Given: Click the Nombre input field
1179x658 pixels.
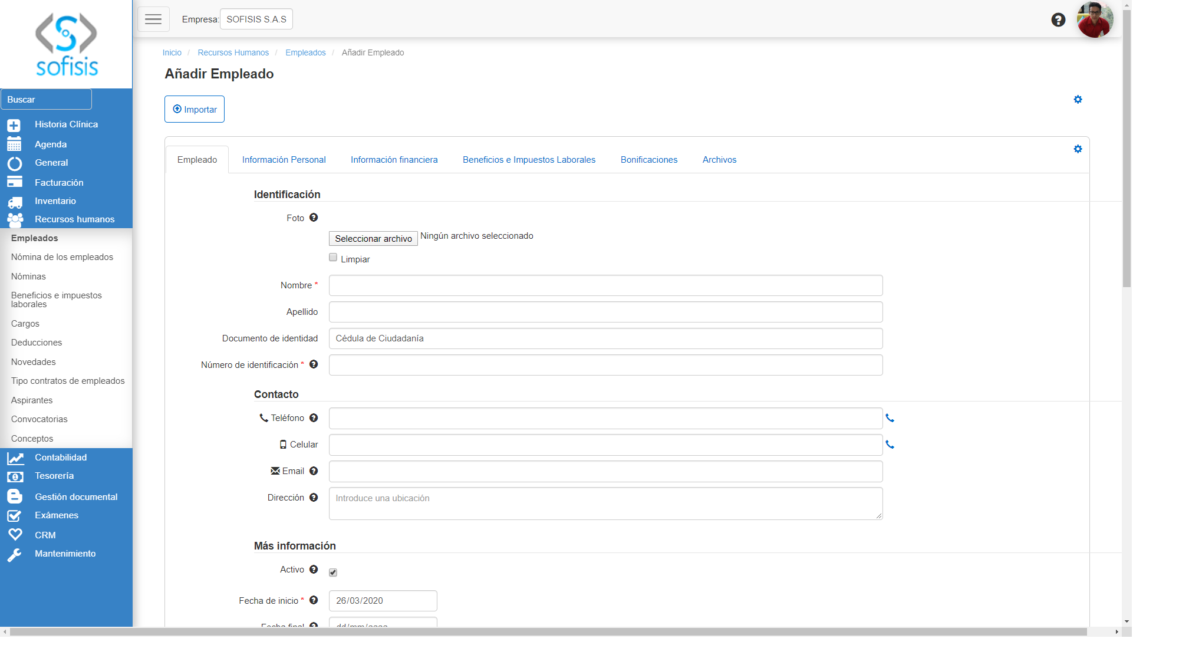Looking at the screenshot, I should (605, 285).
